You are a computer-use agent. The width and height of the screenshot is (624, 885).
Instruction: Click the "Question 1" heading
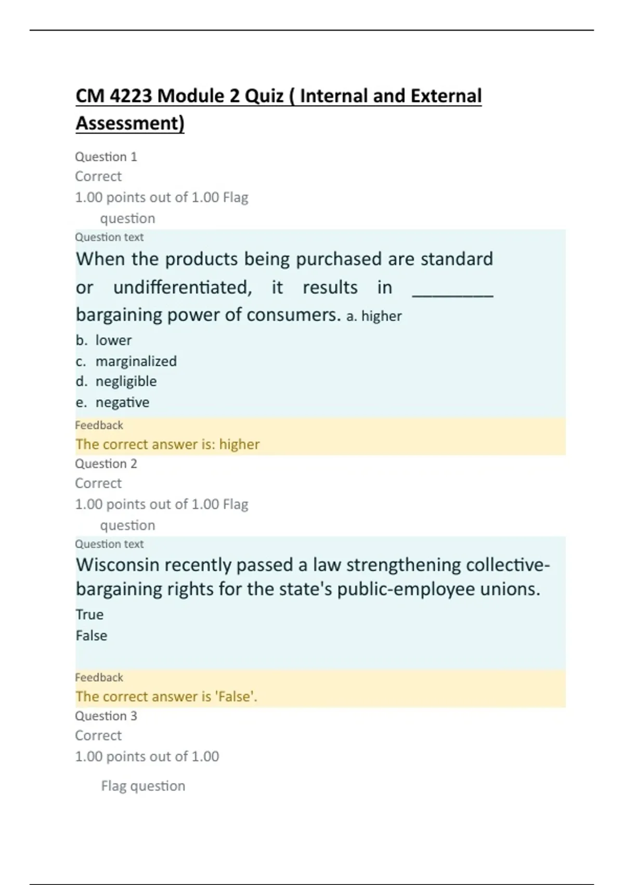click(106, 157)
